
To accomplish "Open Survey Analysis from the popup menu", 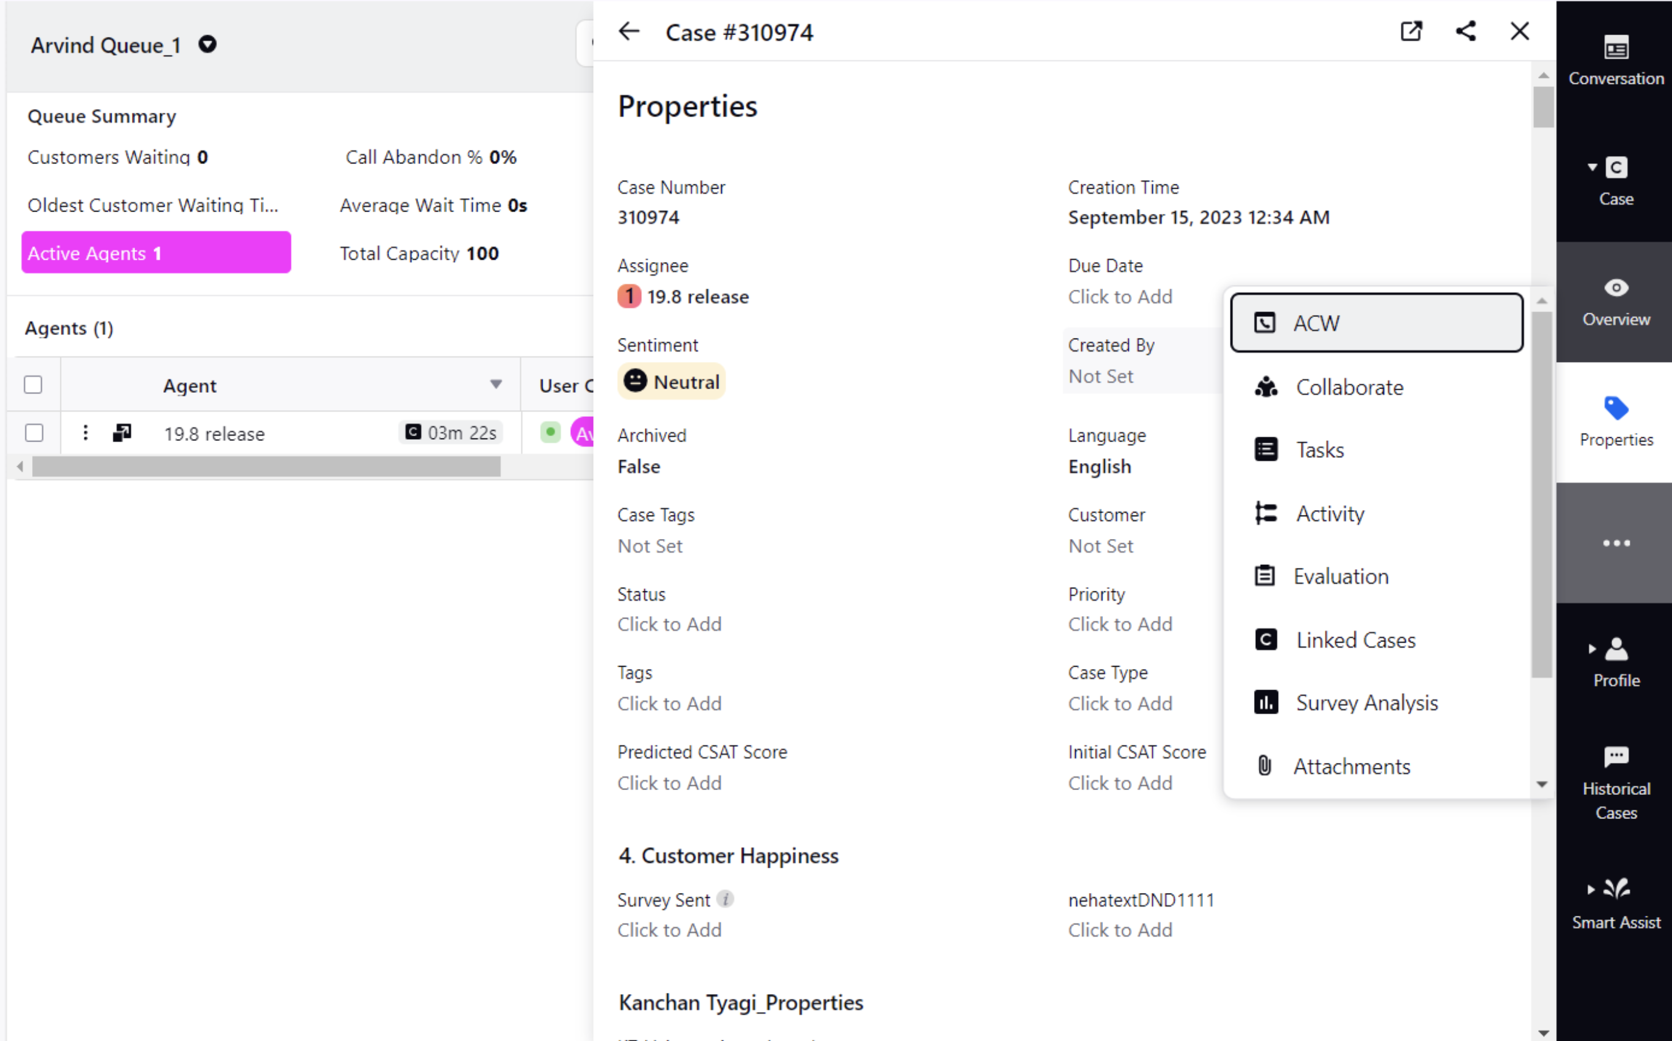I will pos(1376,703).
